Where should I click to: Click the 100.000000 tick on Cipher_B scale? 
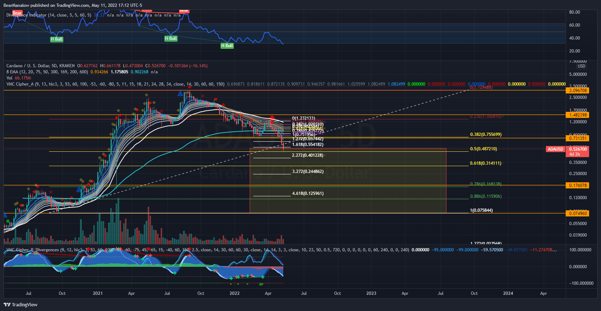(x=580, y=250)
